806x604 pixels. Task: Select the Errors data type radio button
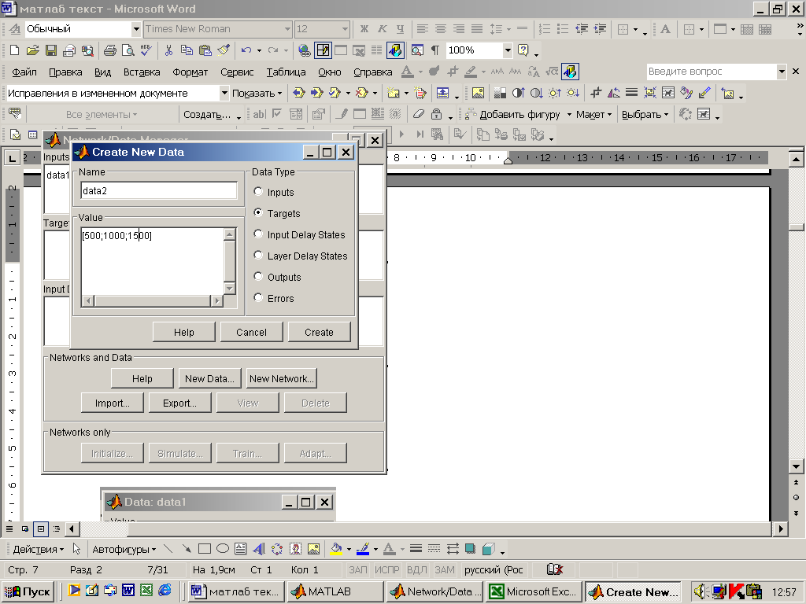(258, 298)
